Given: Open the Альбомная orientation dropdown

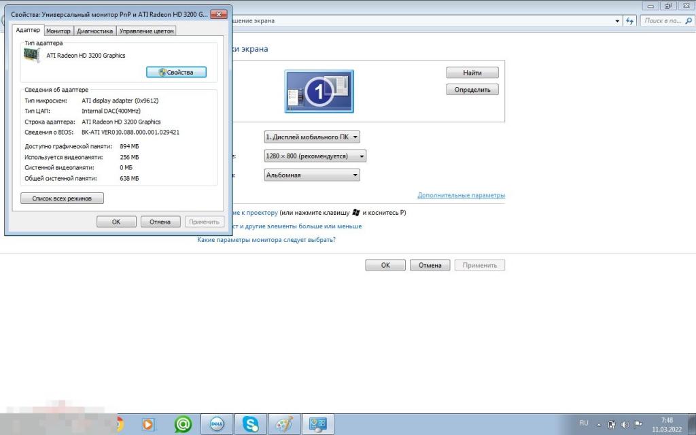Looking at the screenshot, I should click(x=312, y=175).
